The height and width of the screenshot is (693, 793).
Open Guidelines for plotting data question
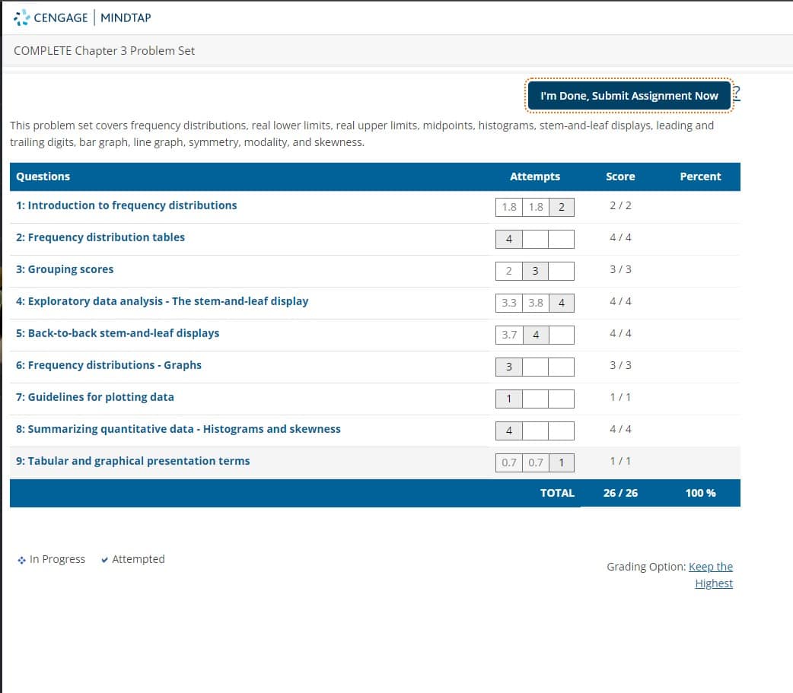point(97,396)
